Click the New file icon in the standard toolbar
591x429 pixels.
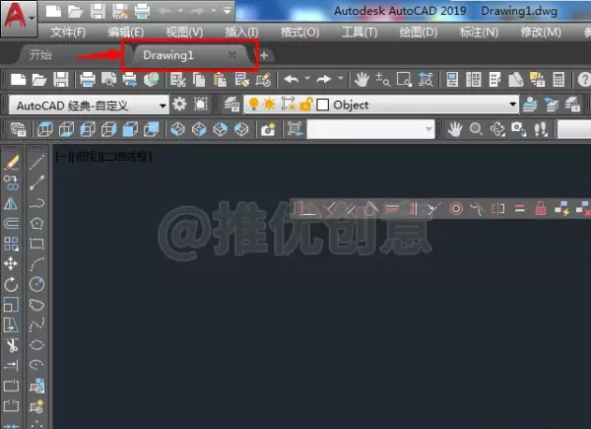[18, 80]
